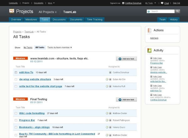The width and height of the screenshot is (188, 138).
Task: Click 'Add new task' button for Final Testing
Action: [126, 100]
